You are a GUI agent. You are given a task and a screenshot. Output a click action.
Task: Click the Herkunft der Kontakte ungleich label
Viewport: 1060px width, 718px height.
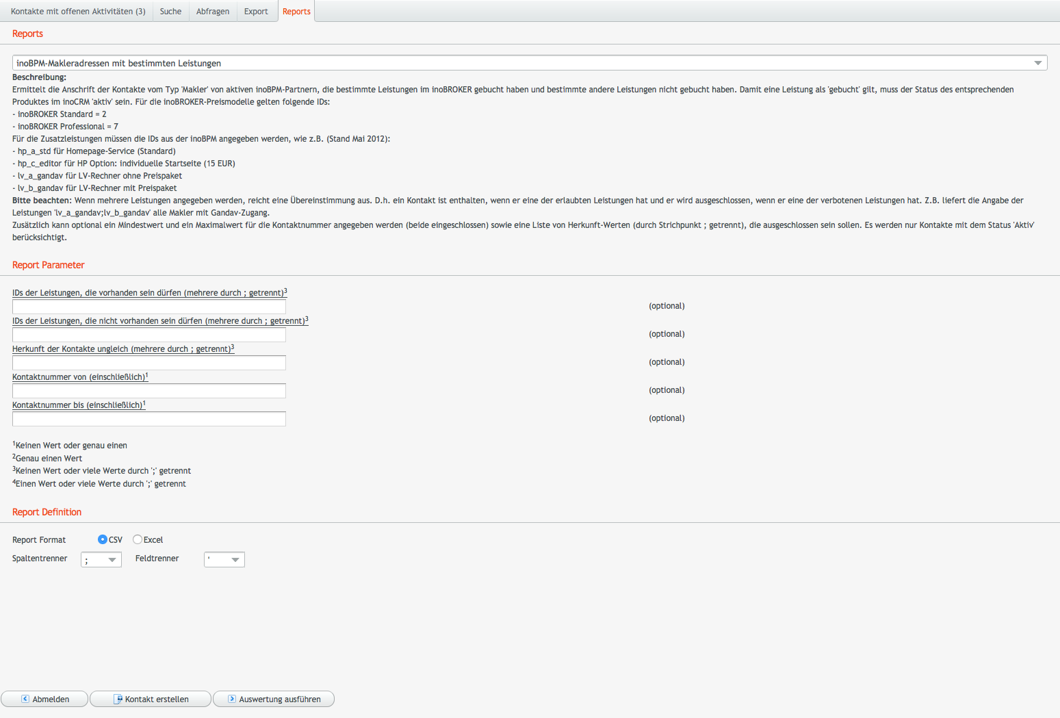pos(122,349)
